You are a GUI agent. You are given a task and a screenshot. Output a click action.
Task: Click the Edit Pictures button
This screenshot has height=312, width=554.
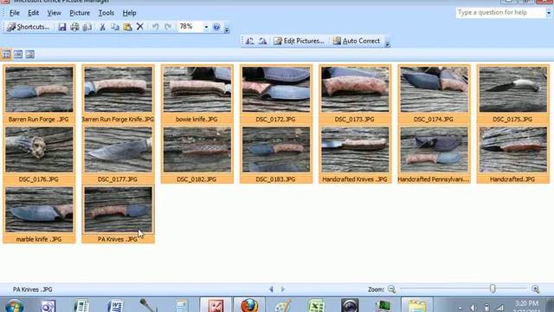click(299, 41)
